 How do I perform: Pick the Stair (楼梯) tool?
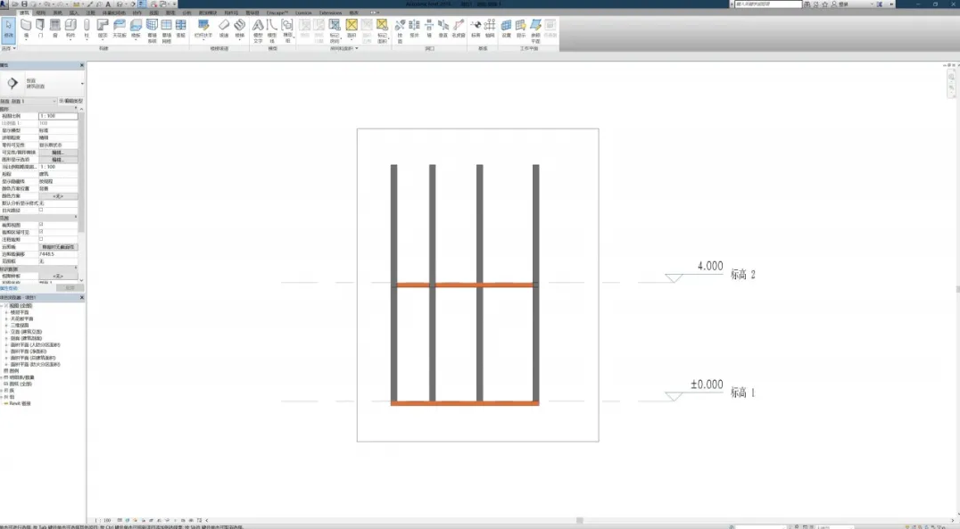click(x=239, y=29)
